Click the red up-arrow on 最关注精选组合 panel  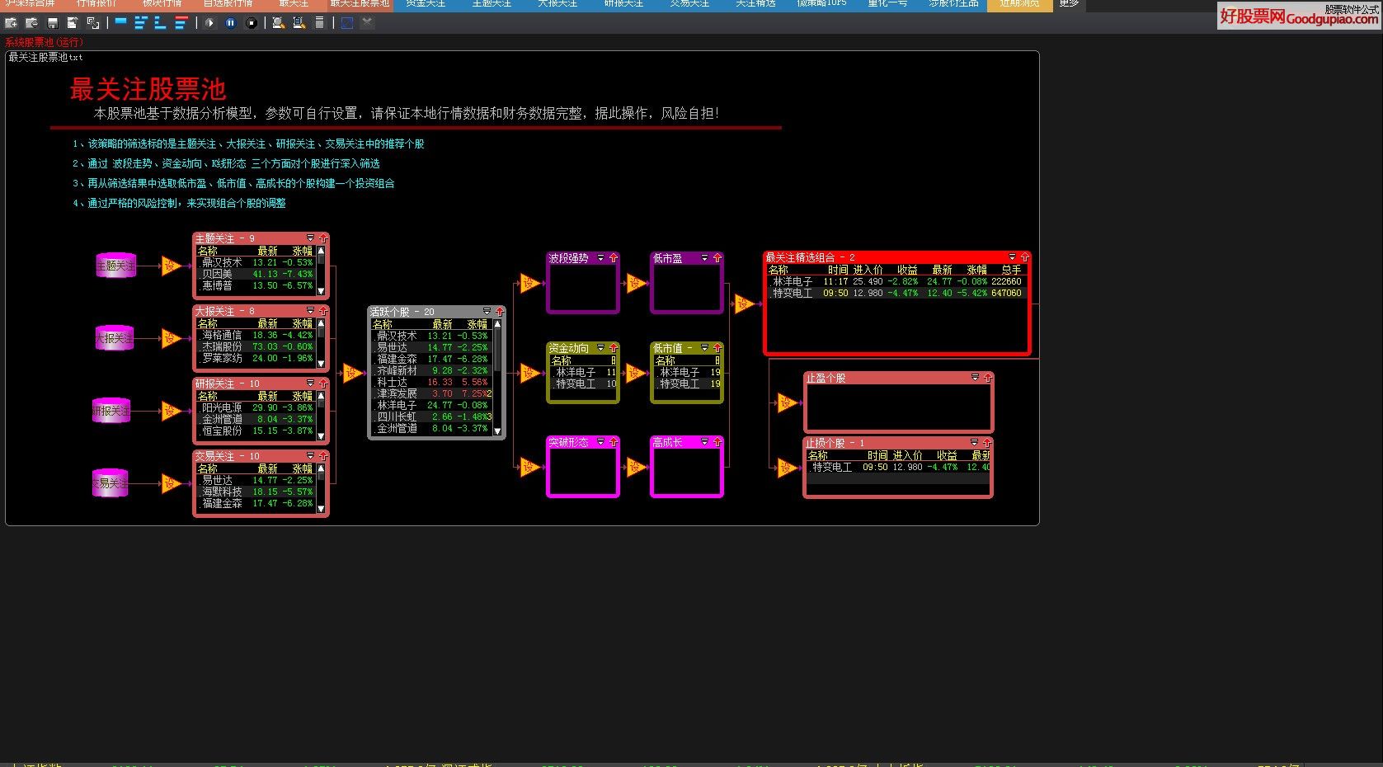click(1025, 257)
